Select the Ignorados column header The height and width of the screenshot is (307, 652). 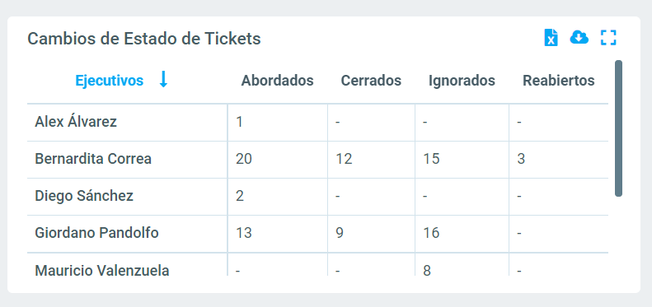point(462,81)
